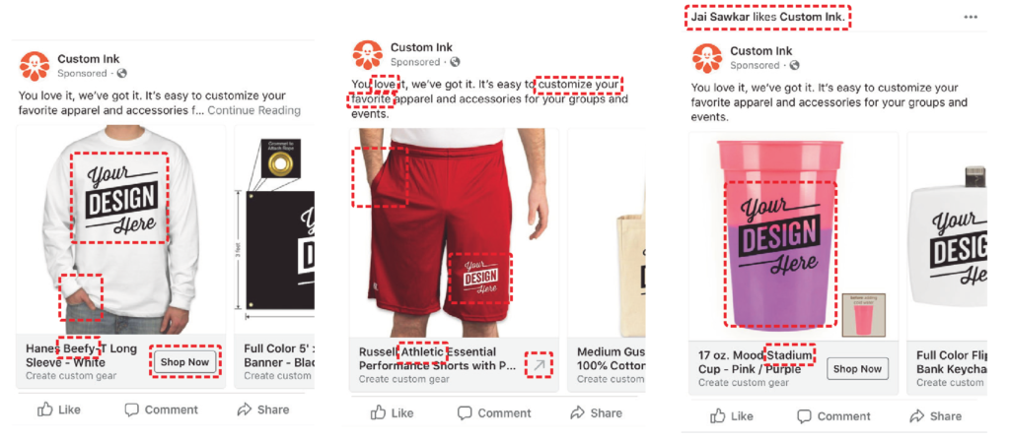
Task: Click the globe audience icon on the stadium cup ad
Action: pyautogui.click(x=794, y=66)
